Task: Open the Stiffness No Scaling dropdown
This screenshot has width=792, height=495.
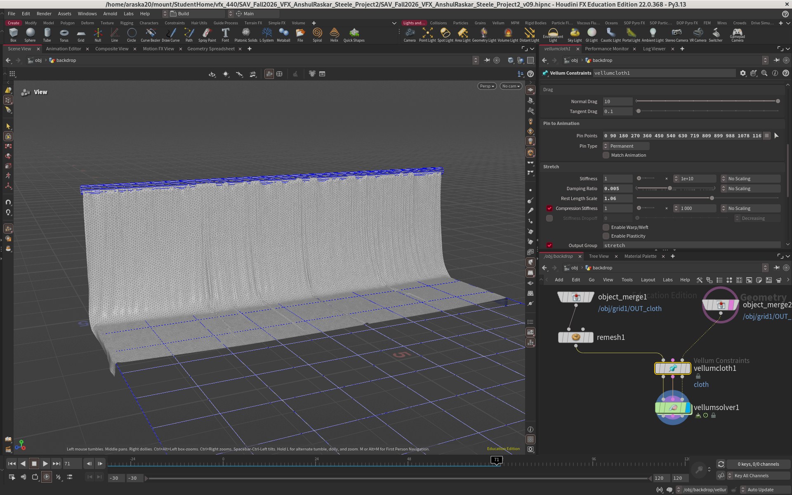Action: (750, 179)
